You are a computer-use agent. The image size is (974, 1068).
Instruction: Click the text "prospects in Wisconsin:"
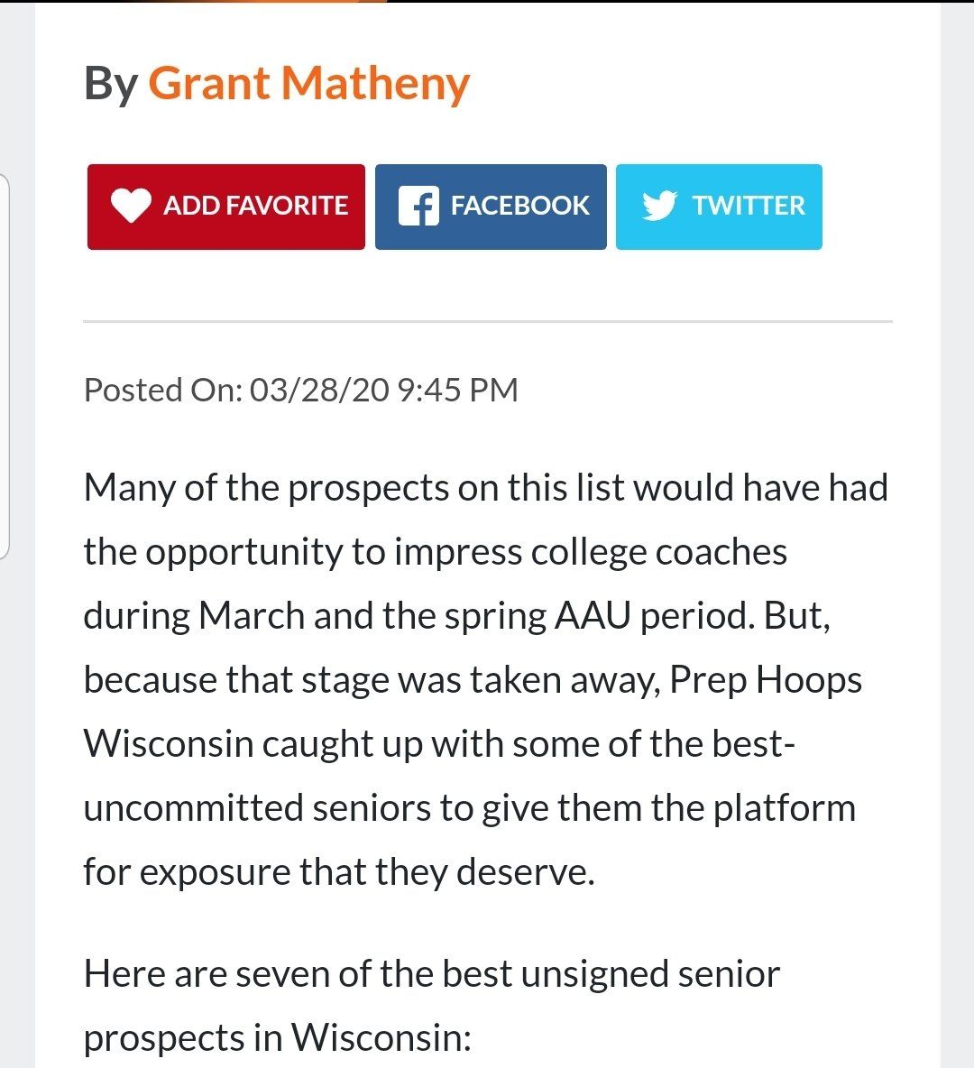pos(278,1038)
